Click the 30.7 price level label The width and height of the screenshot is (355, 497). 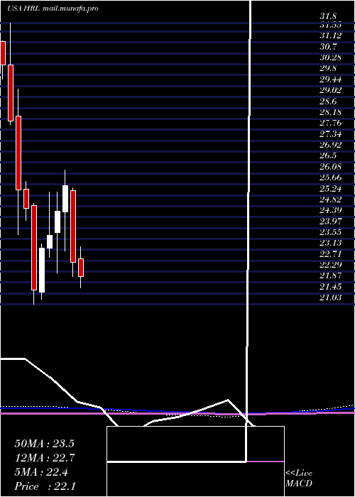328,47
